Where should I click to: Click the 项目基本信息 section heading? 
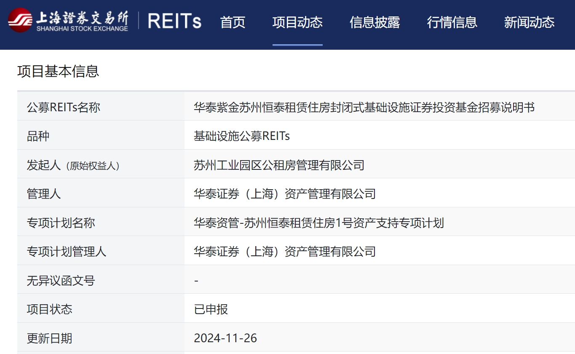[58, 71]
